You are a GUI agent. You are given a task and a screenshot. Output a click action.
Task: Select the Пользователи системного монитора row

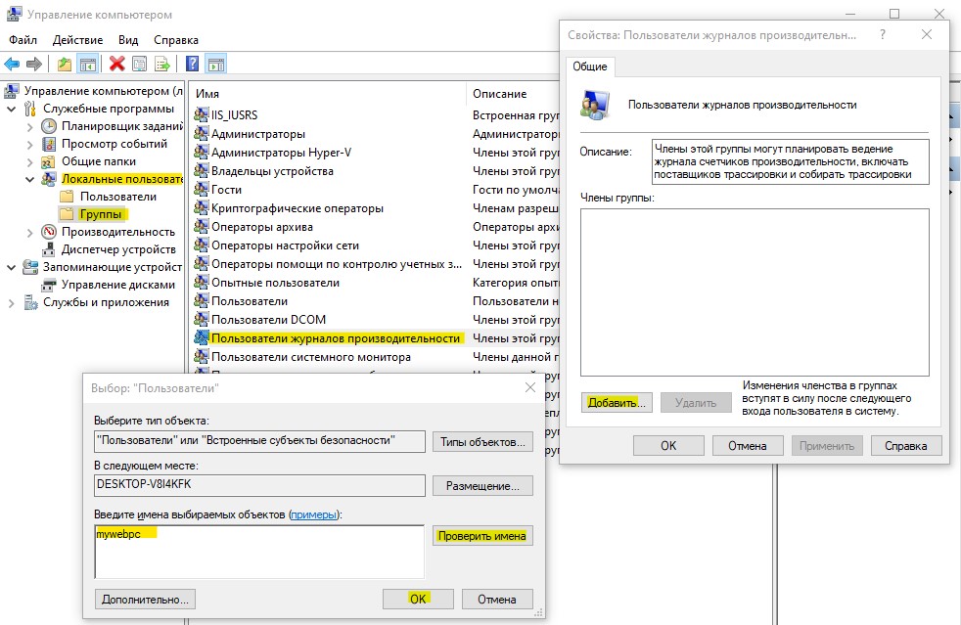click(x=377, y=357)
